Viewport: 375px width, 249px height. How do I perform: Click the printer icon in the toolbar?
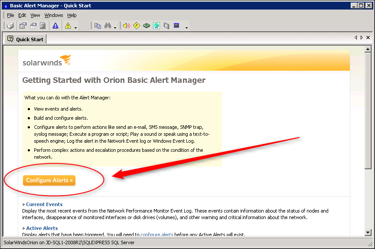point(10,26)
